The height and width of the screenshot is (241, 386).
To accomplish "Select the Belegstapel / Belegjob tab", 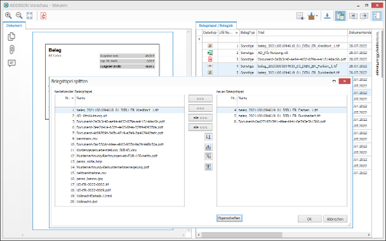I will [216, 26].
